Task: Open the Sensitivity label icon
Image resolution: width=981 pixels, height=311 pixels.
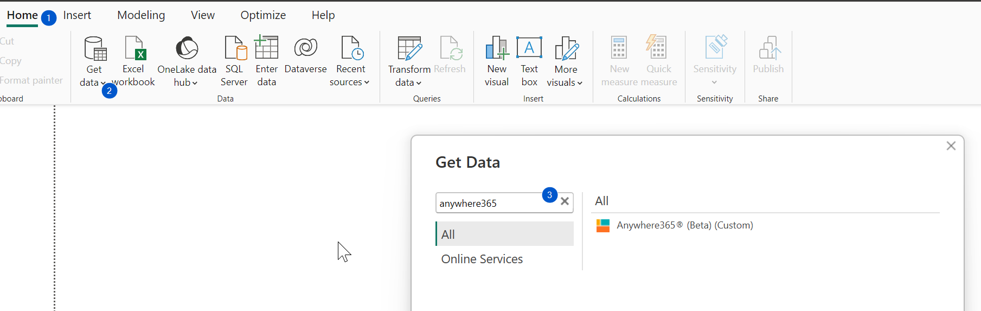Action: [x=715, y=47]
